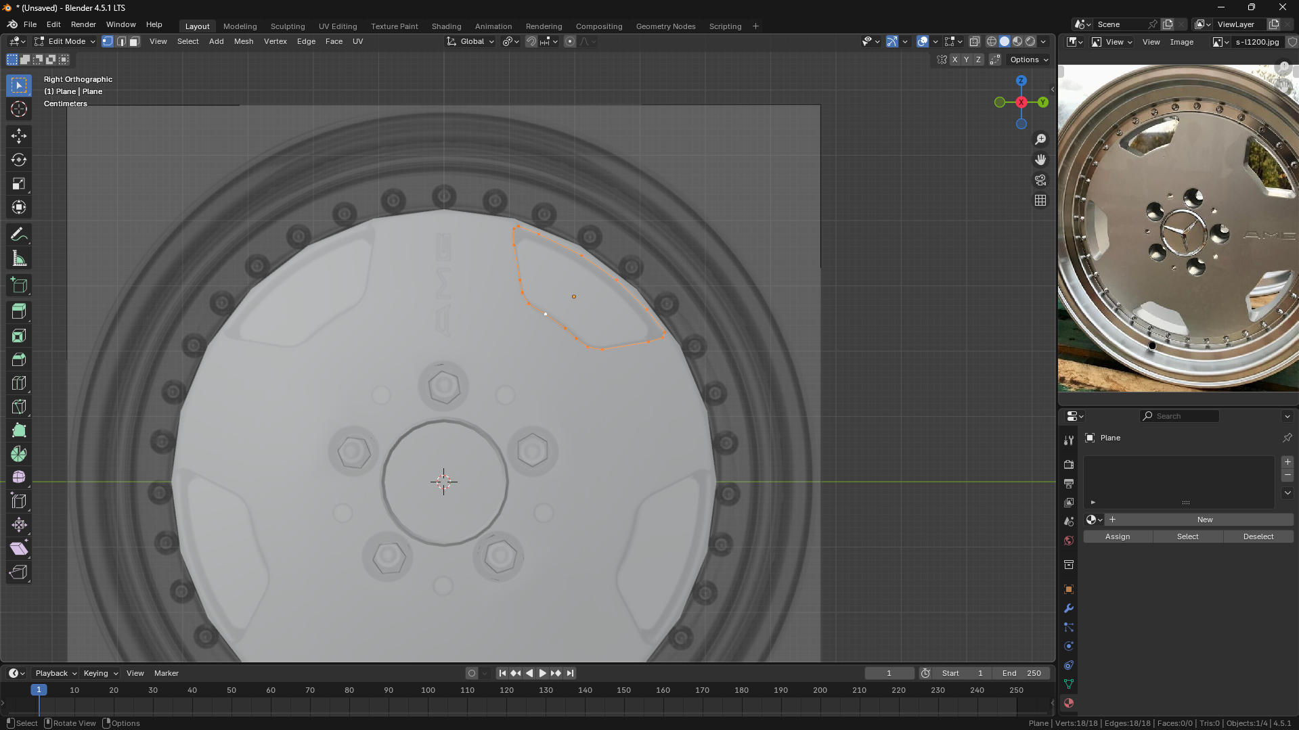Viewport: 1299px width, 730px height.
Task: Select the Rip Region tool
Action: [x=19, y=572]
